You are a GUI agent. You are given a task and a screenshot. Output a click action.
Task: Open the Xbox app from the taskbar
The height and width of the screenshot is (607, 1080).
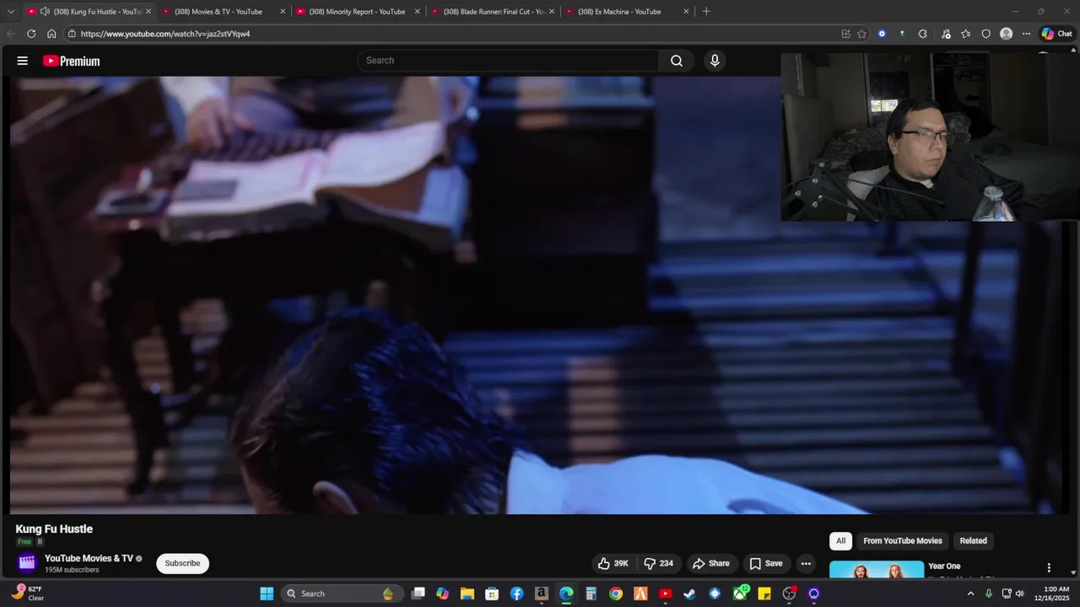click(740, 594)
